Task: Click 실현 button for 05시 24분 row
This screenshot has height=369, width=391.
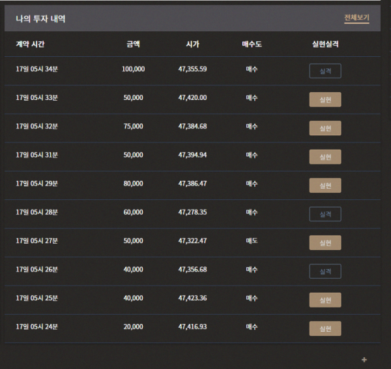Action: click(x=325, y=329)
